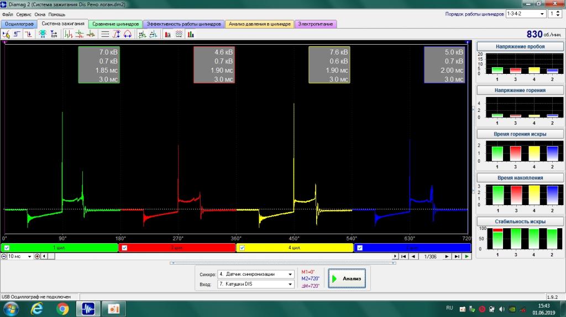Open the Файл menu
The height and width of the screenshot is (317, 566).
pos(8,14)
